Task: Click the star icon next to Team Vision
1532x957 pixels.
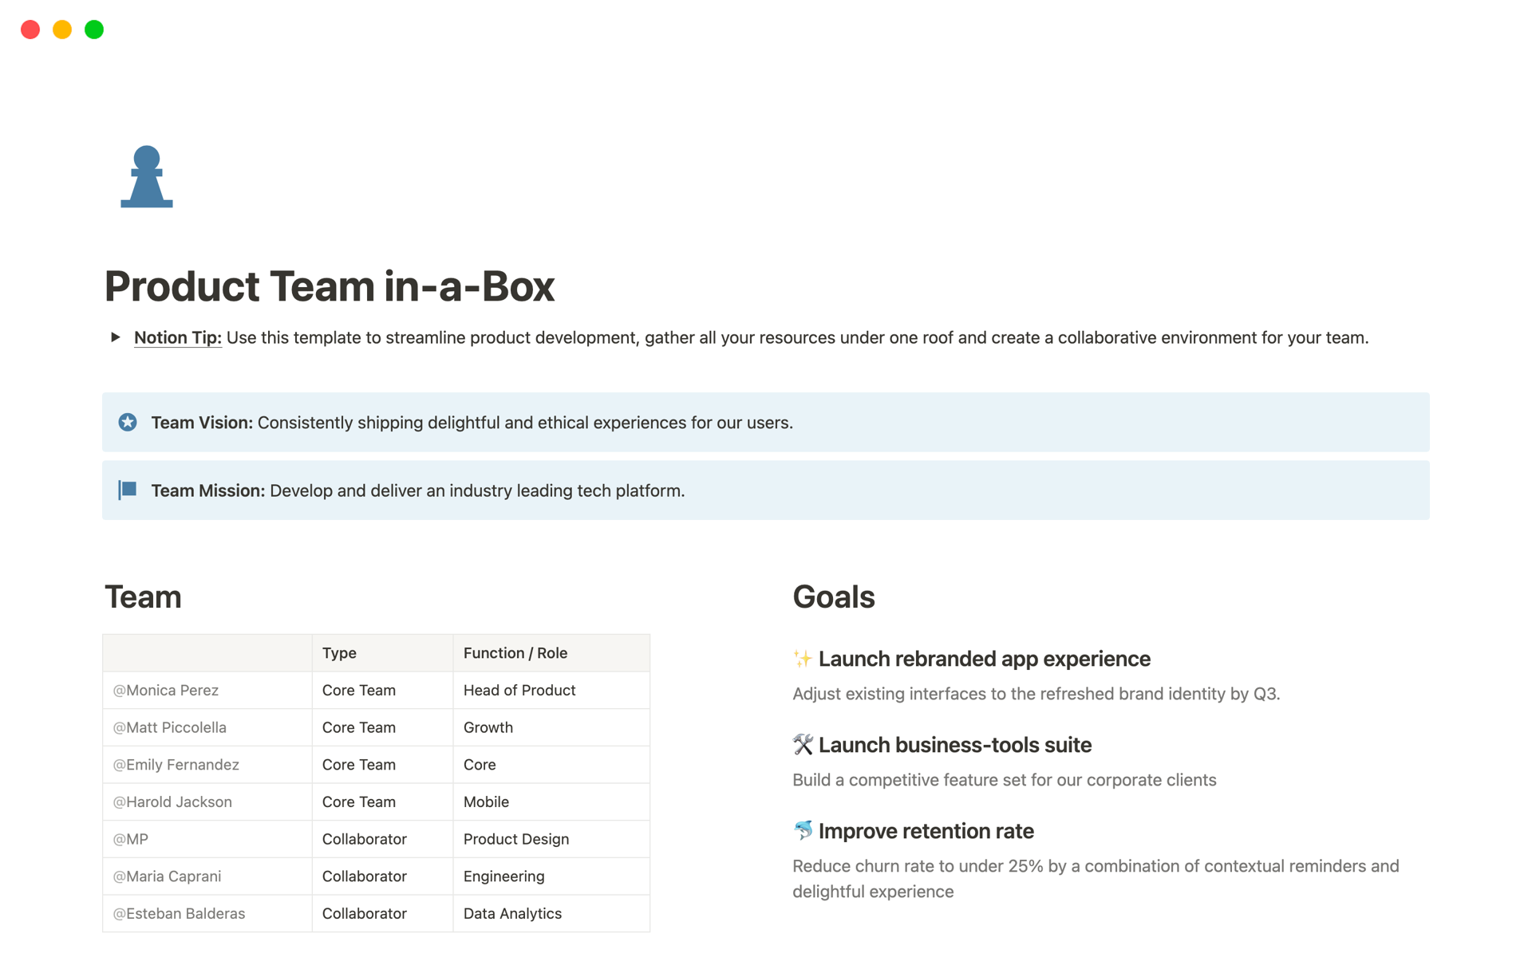Action: pyautogui.click(x=129, y=422)
